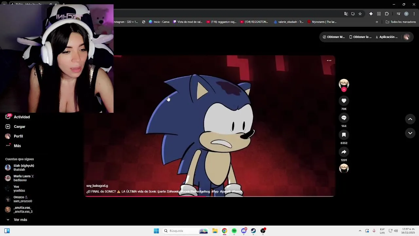Click the taskbar Búsqueda search box

[186, 231]
